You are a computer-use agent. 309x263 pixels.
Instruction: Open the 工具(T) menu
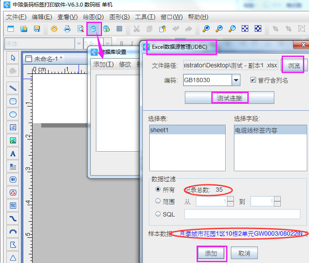[x=145, y=17]
